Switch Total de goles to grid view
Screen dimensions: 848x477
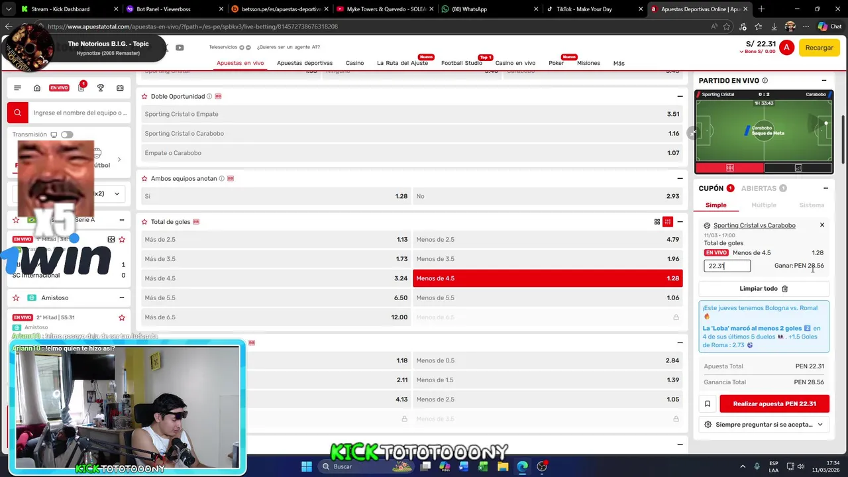point(657,222)
